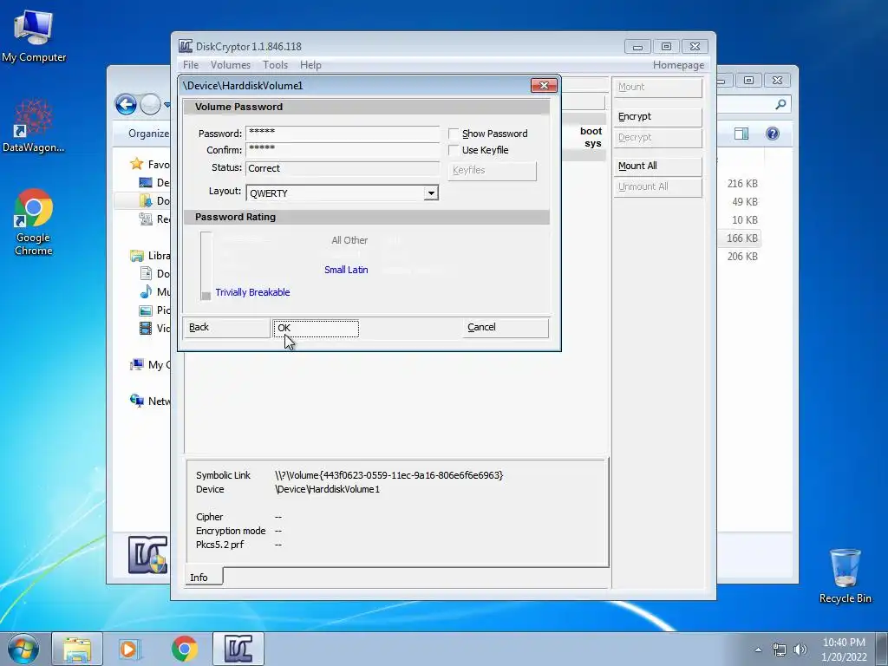Screen dimensions: 888x666
Task: Open the Explorer recent pages dropdown arrow
Action: click(x=167, y=105)
